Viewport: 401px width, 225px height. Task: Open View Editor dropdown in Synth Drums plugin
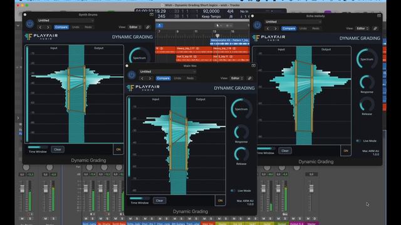135,27
